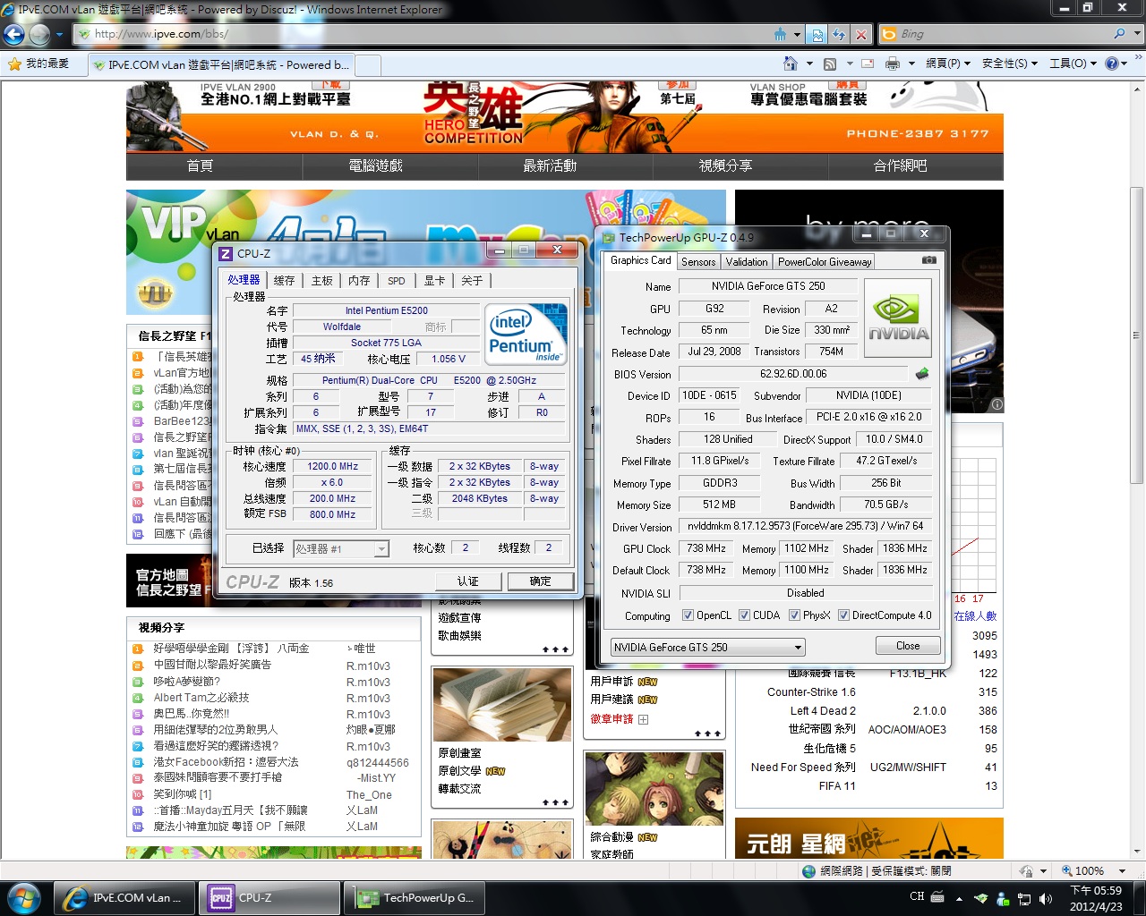Viewport: 1146px width, 916px height.
Task: Click the 确定 button in CPU-Z
Action: coord(541,581)
